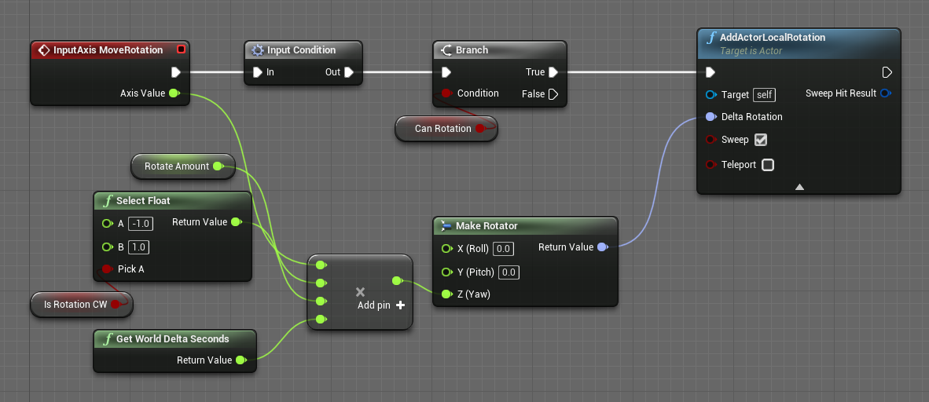Click the Y (Pitch) input pin
The width and height of the screenshot is (929, 402).
pyautogui.click(x=447, y=272)
